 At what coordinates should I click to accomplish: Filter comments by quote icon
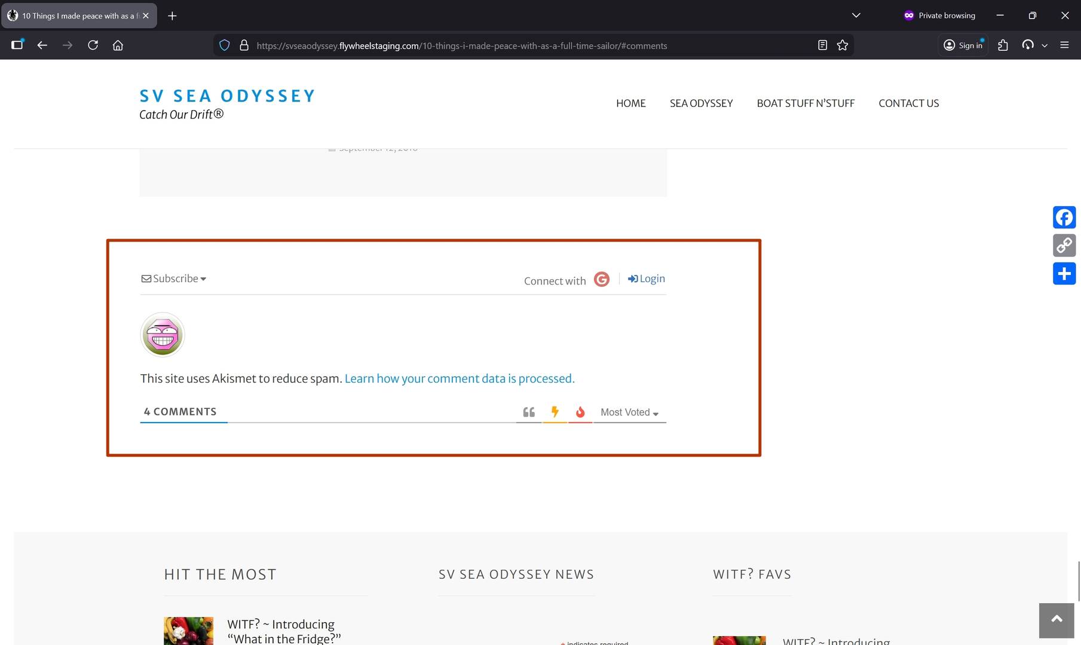529,412
